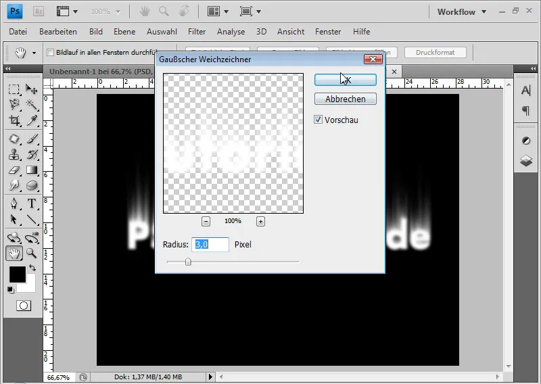Select the Zoom tool in toolbox
541x384 pixels.
point(31,254)
